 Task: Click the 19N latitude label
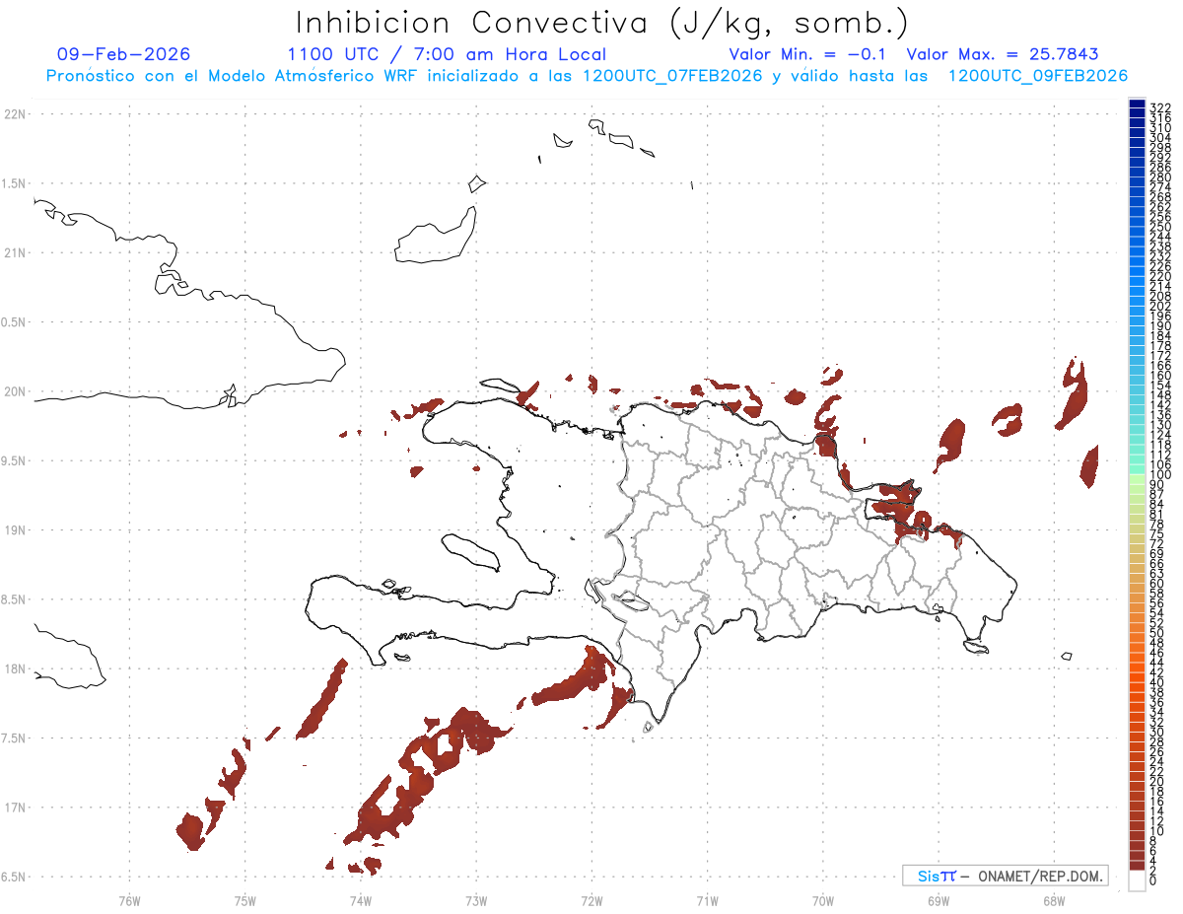coord(15,530)
